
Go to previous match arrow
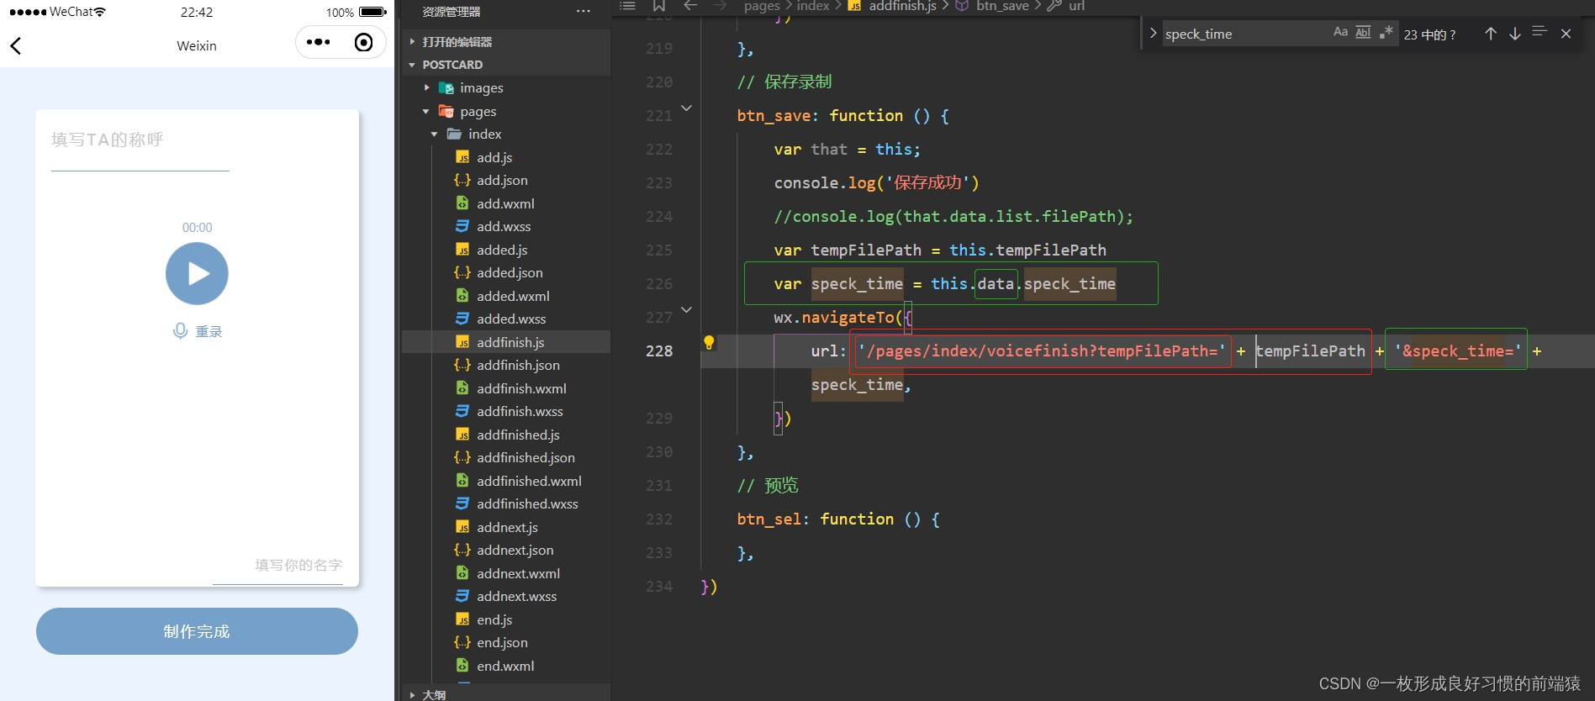1490,34
